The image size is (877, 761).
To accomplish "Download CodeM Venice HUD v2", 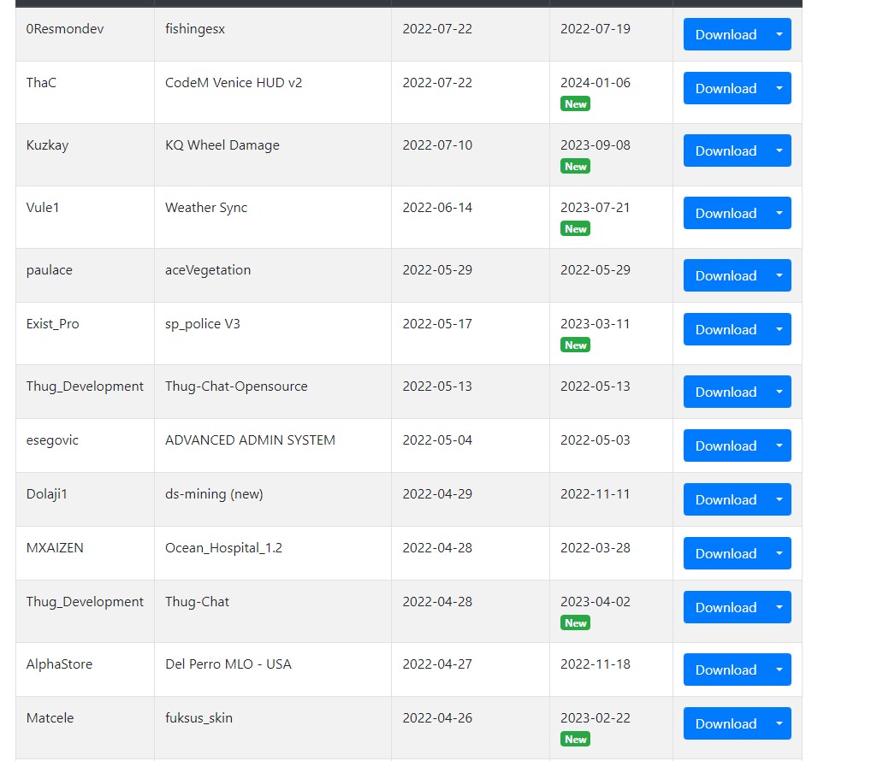I will click(726, 88).
